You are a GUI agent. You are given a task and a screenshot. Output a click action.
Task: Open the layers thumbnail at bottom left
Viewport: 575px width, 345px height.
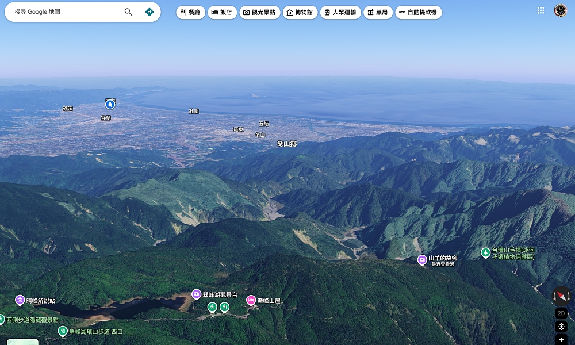(23, 342)
